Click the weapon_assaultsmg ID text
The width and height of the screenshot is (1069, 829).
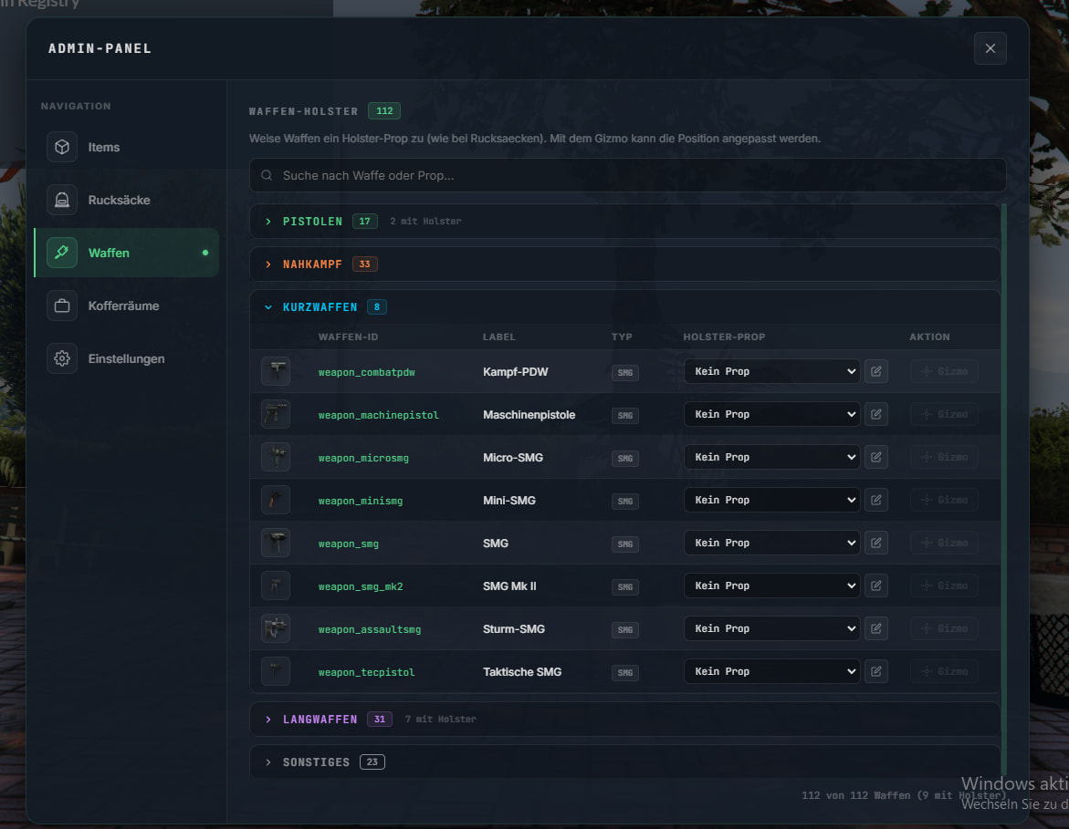point(370,629)
